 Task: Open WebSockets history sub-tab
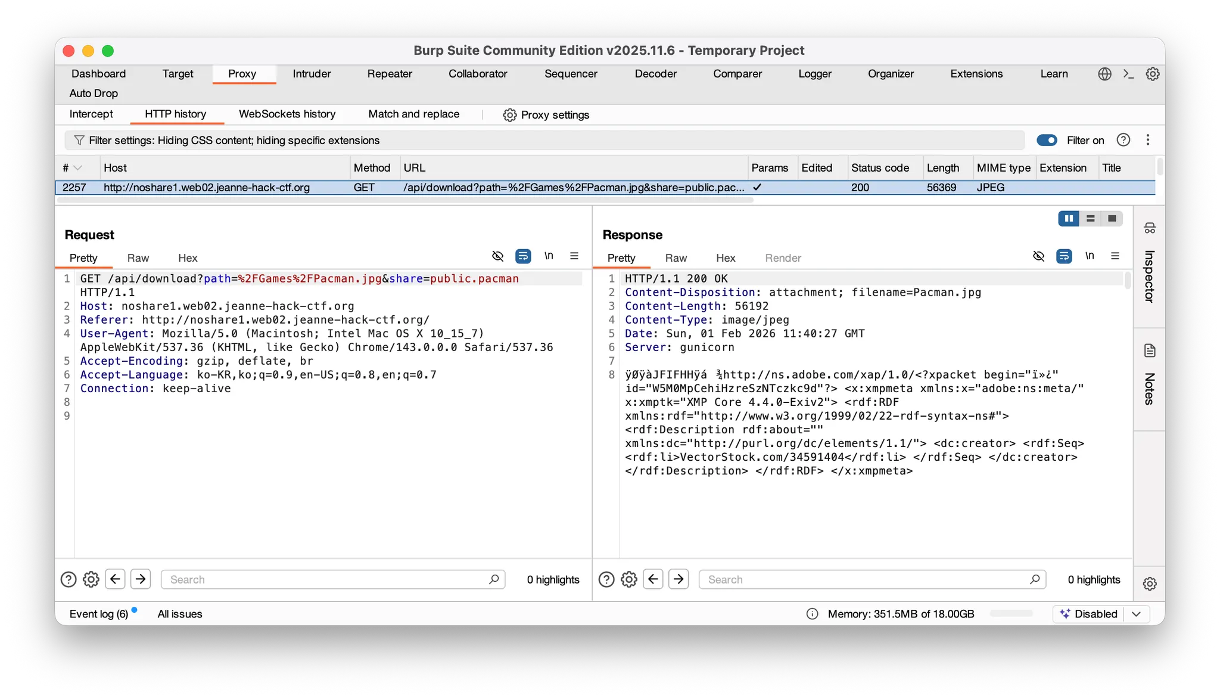pos(287,114)
